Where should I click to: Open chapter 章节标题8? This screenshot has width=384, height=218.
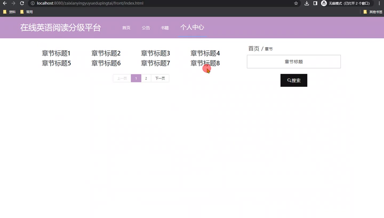pos(205,63)
